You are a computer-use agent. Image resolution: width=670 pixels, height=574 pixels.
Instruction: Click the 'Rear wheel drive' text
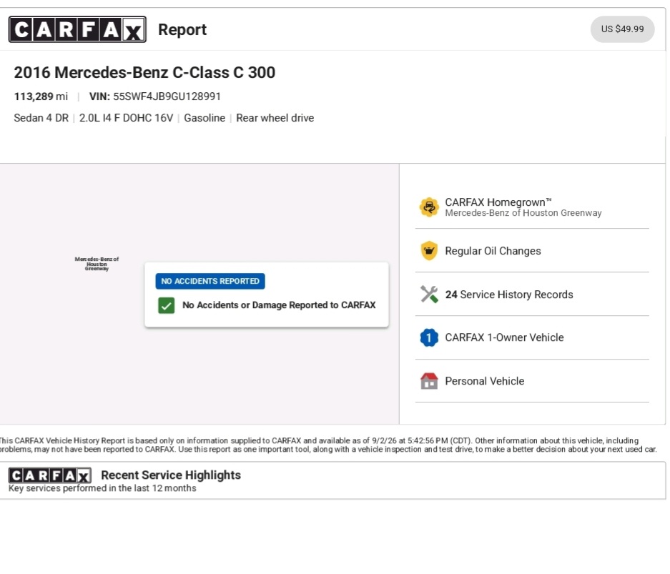point(275,118)
